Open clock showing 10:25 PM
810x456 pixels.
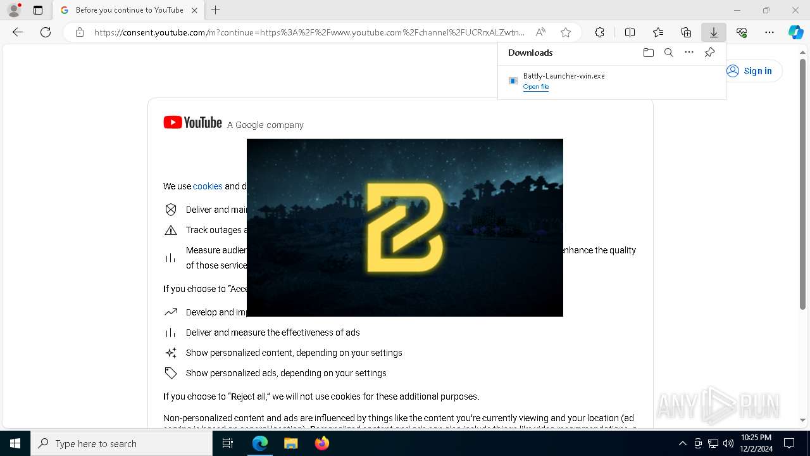coord(756,443)
